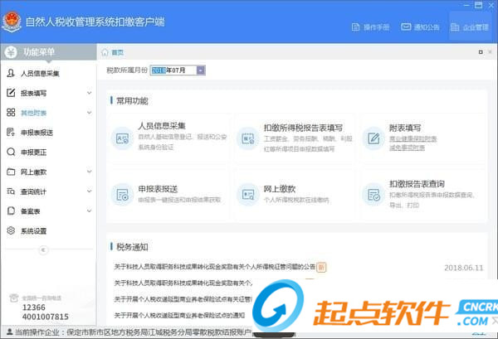Click the 备案表 sidebar file icon

click(11, 211)
